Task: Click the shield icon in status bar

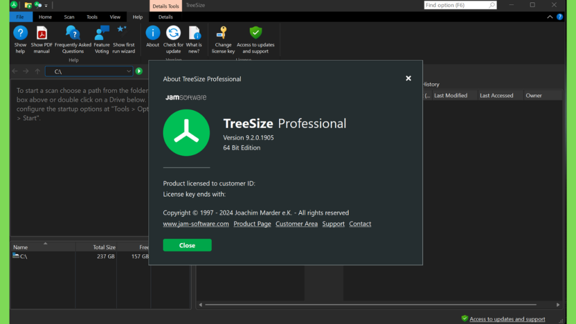Action: pos(464,318)
